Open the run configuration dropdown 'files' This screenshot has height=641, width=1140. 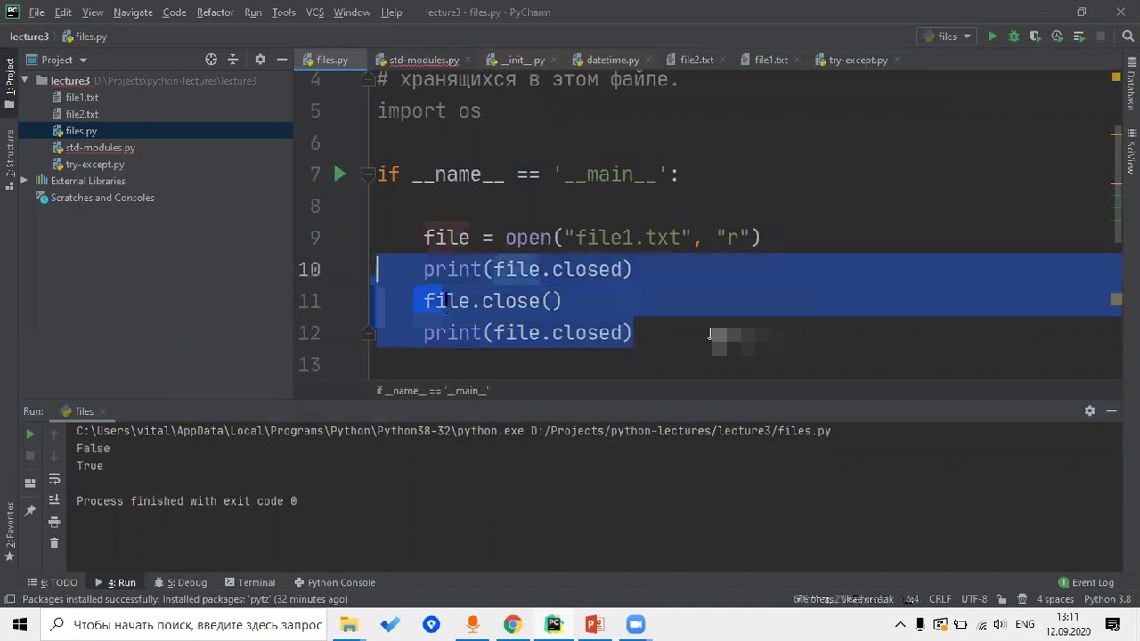948,37
